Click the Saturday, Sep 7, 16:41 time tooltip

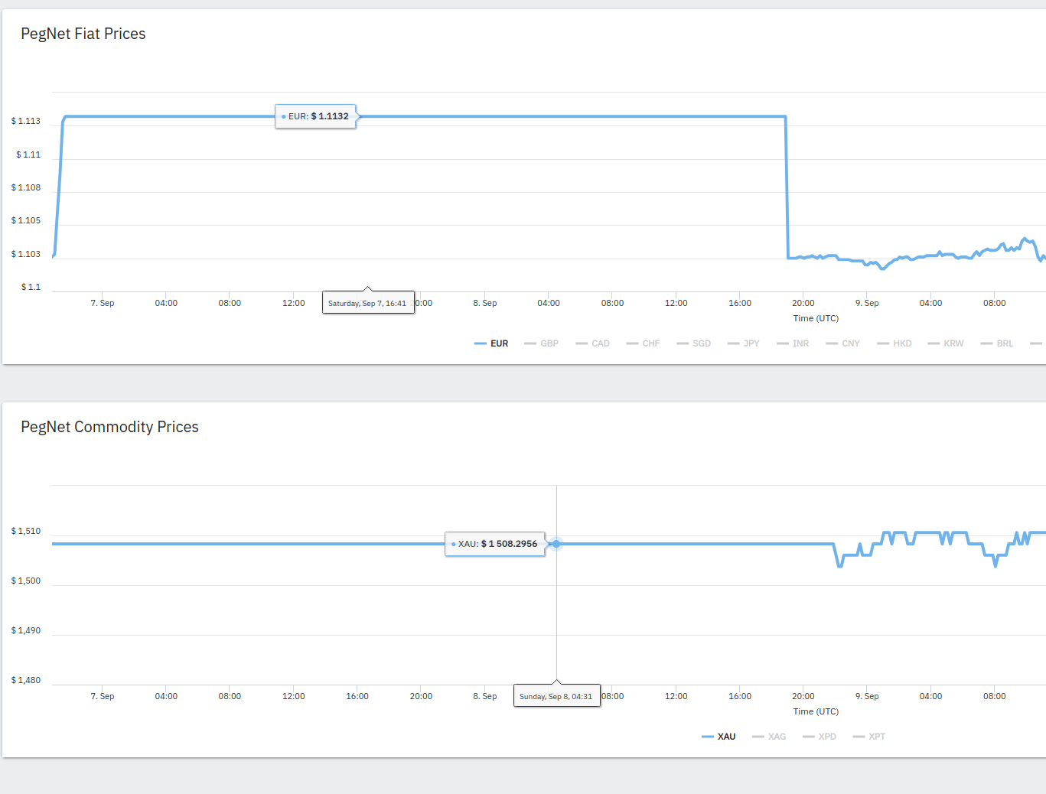click(x=368, y=303)
